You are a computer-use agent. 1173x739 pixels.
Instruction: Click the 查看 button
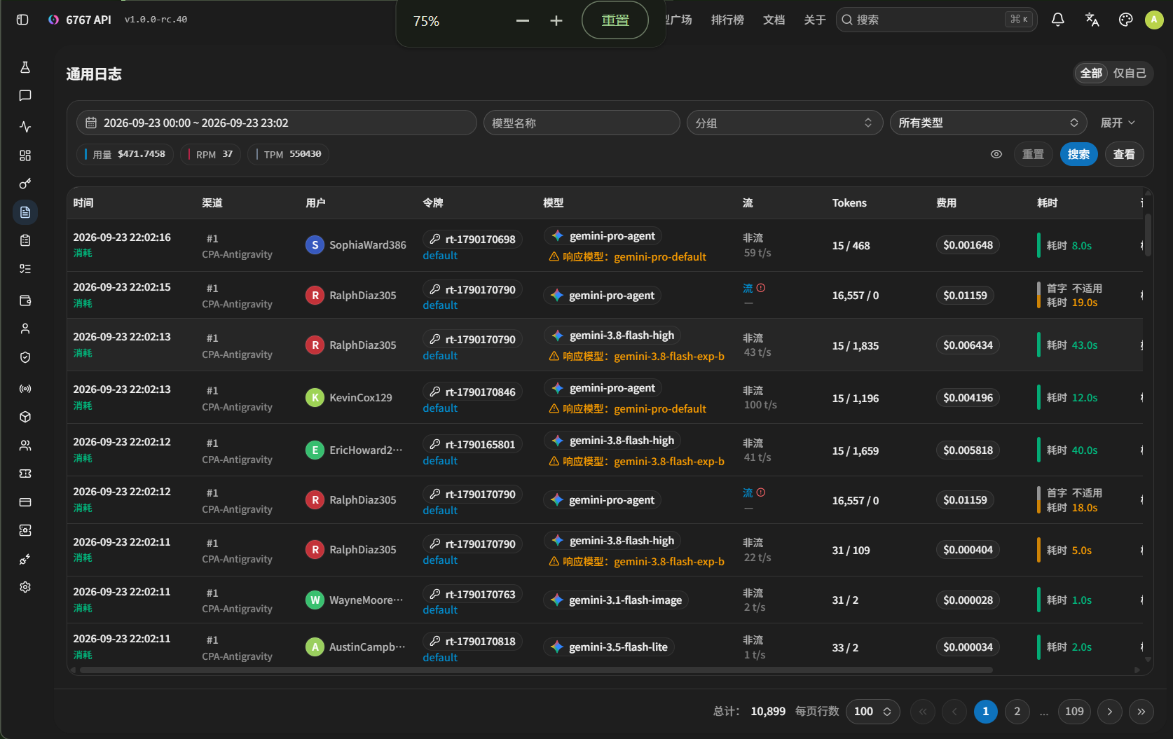[1124, 154]
